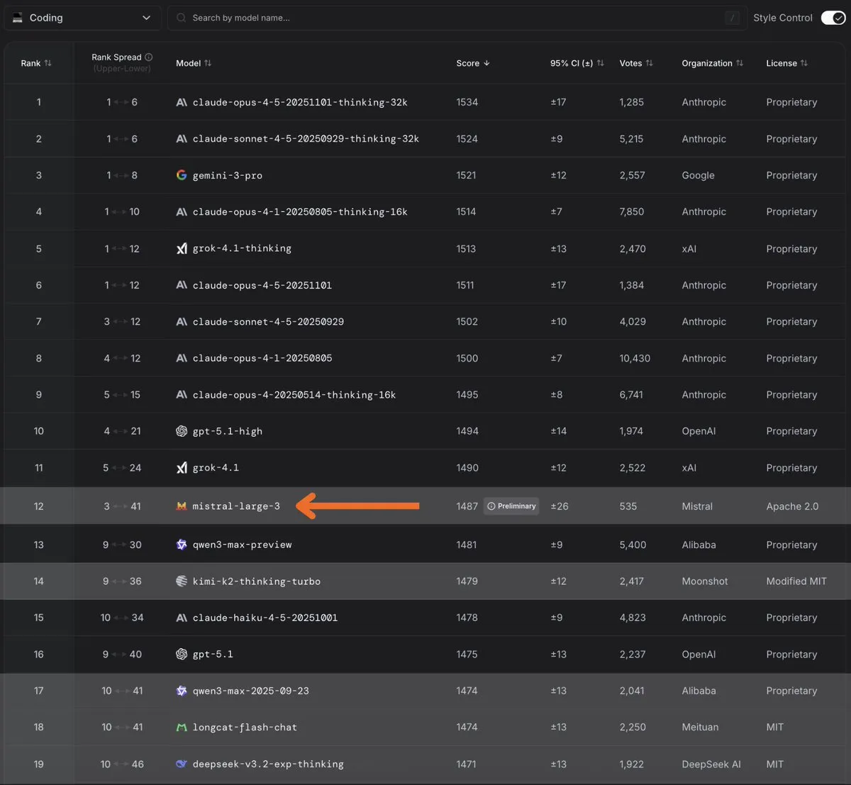Click the xAI logo beside grok-4.1-thinking

182,248
